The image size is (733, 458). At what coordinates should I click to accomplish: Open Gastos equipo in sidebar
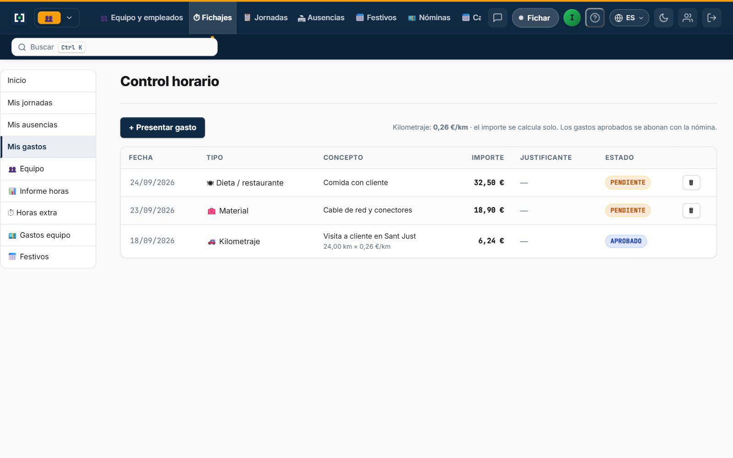[48, 235]
